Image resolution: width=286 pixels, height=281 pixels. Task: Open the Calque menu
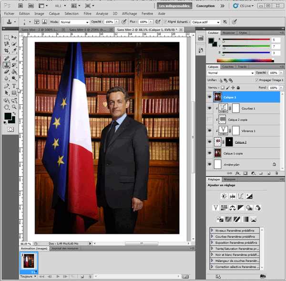(54, 14)
